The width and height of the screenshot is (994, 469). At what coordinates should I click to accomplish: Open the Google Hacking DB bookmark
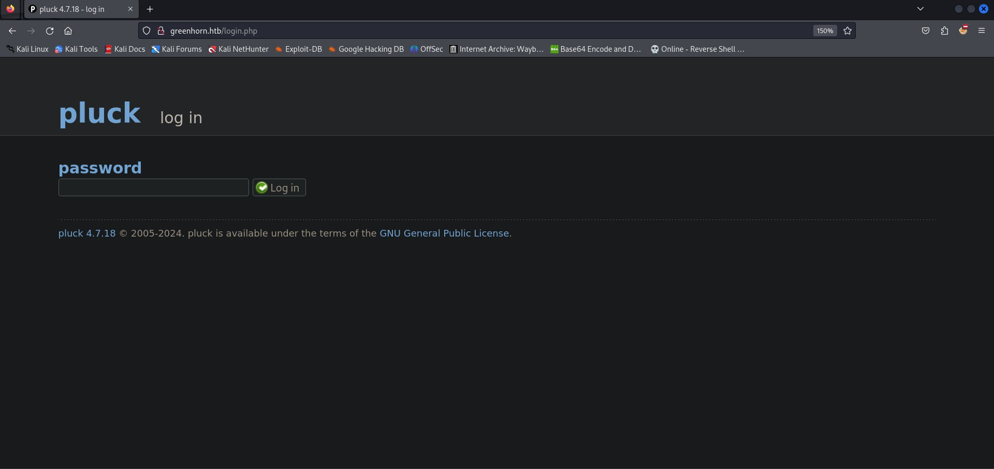coord(366,49)
